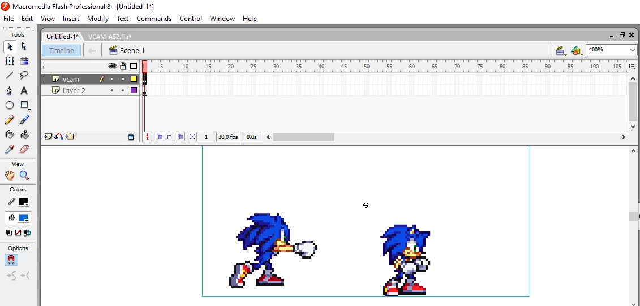Click the 20.0 fps frame rate field
Screen dimensions: 640x306
pyautogui.click(x=227, y=137)
